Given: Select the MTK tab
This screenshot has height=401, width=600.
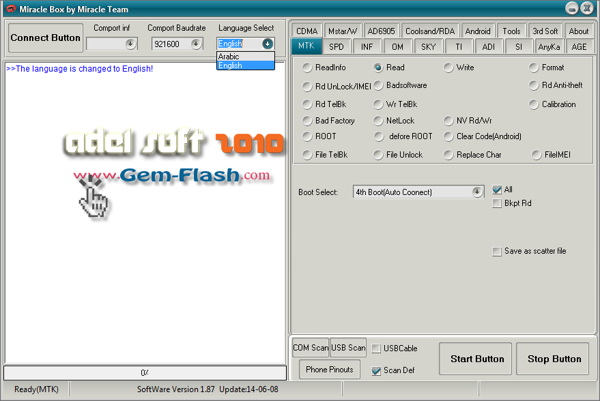Looking at the screenshot, I should tap(306, 46).
